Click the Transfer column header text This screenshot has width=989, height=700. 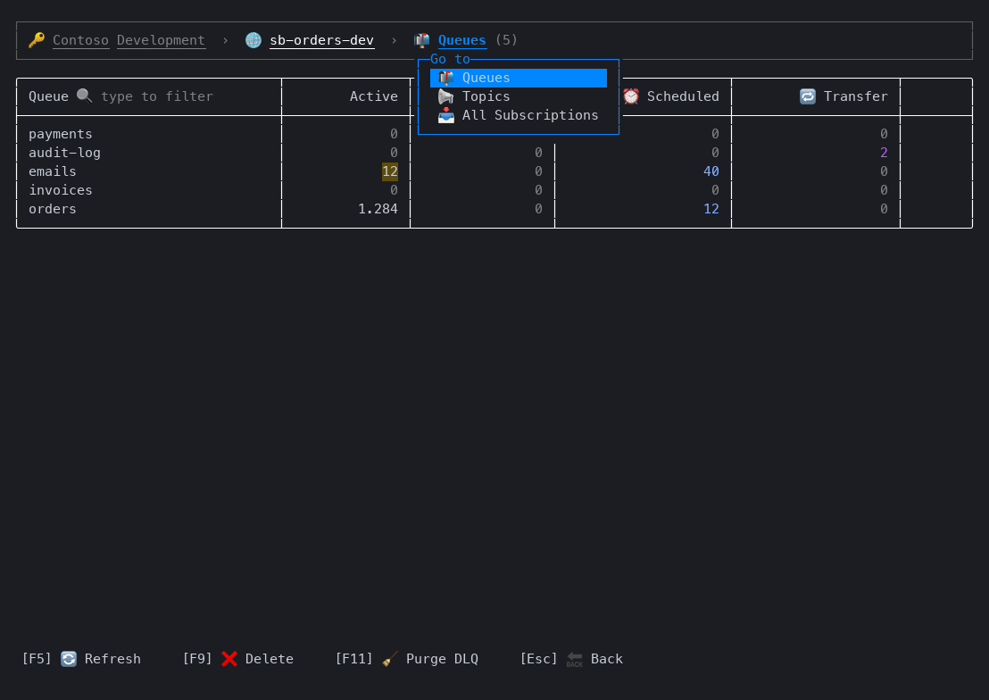pos(855,96)
